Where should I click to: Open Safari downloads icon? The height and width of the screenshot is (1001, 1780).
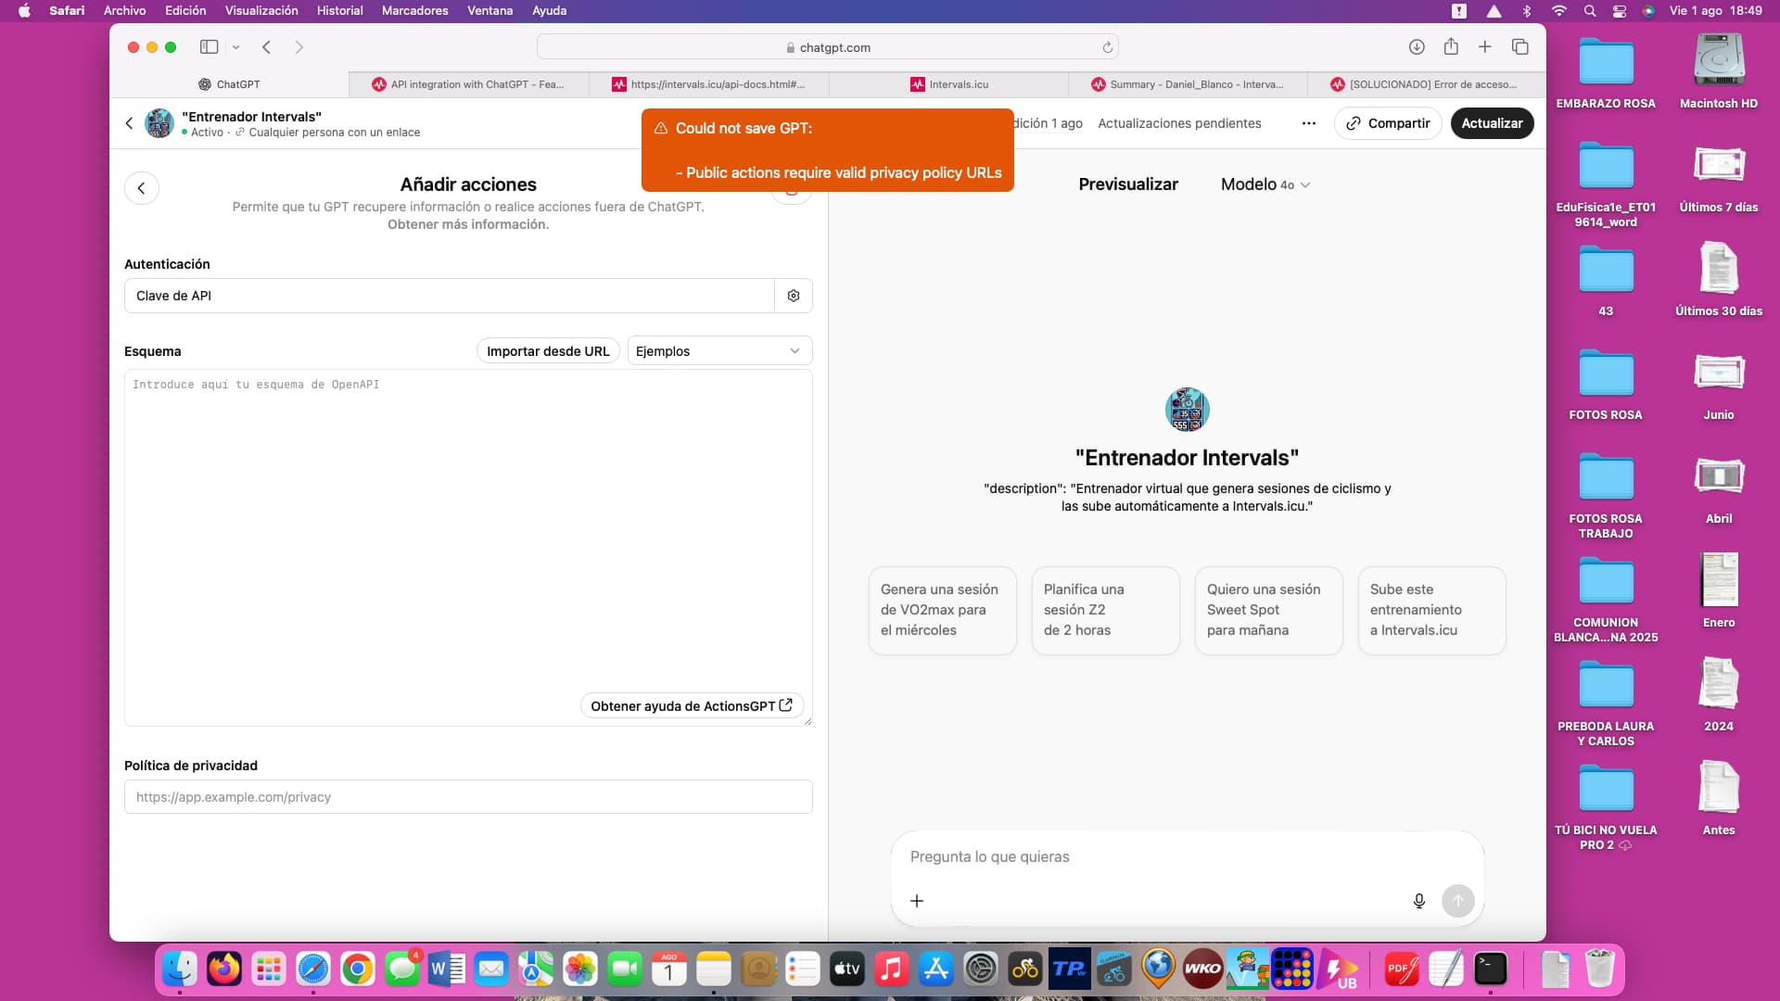[x=1417, y=47]
